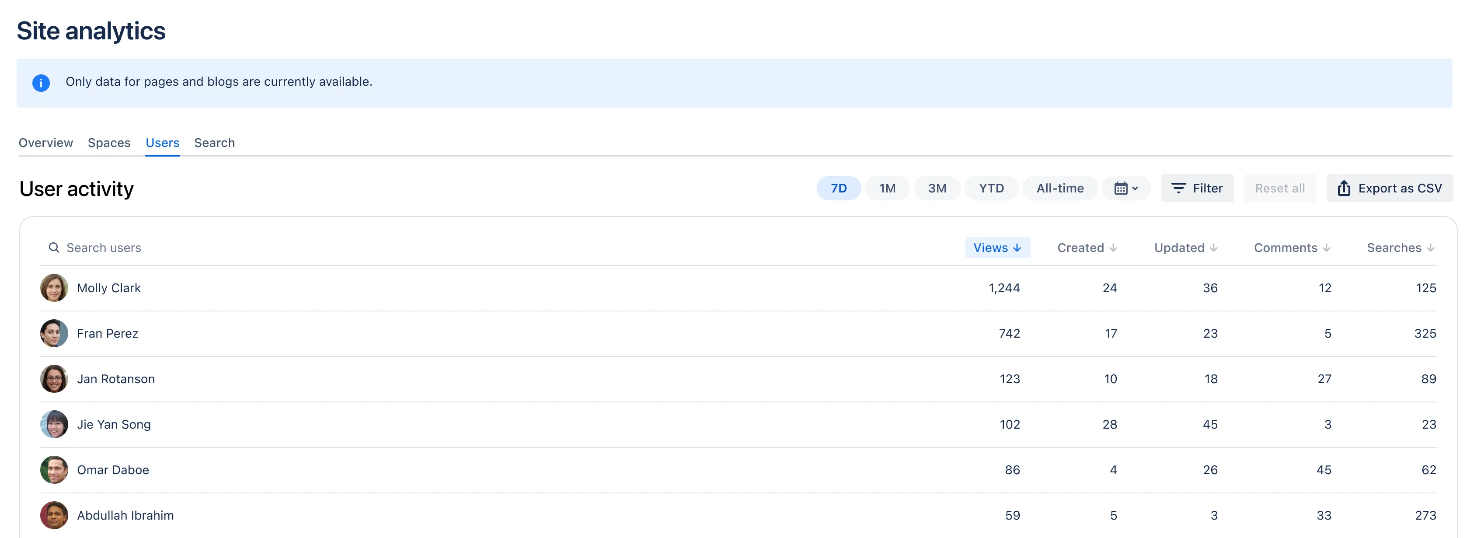
Task: Open the Filter button
Action: coord(1197,188)
